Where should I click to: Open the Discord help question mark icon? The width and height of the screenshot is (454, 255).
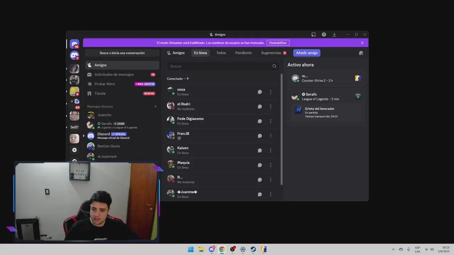[324, 34]
